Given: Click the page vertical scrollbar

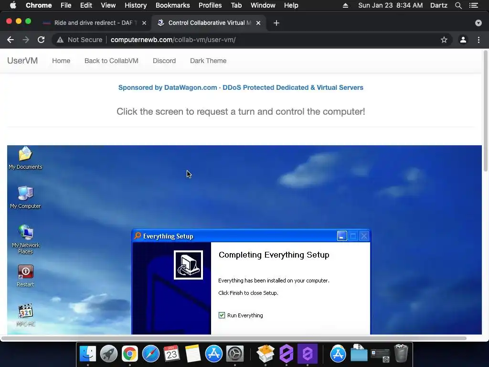Looking at the screenshot, I should pyautogui.click(x=485, y=111).
